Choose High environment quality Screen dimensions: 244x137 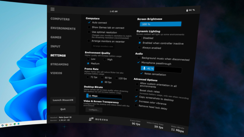click(104, 59)
